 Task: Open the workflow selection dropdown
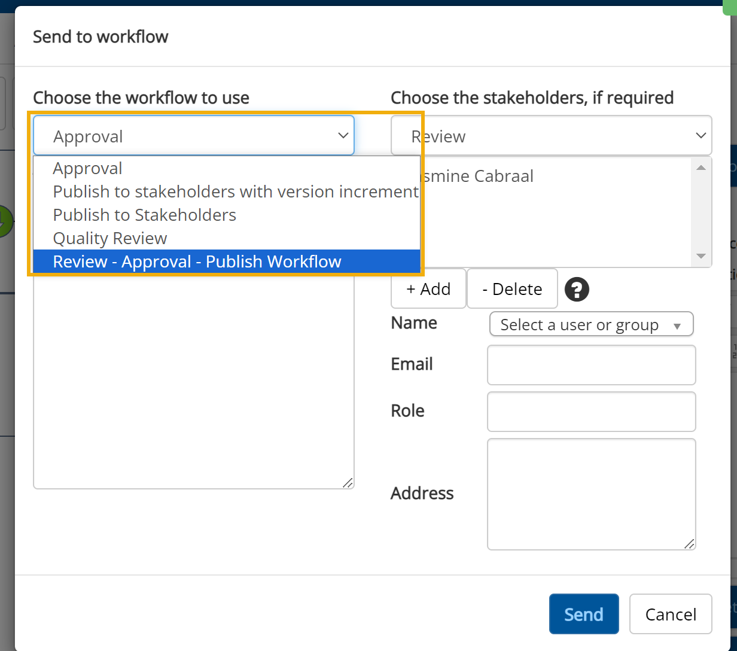[193, 136]
